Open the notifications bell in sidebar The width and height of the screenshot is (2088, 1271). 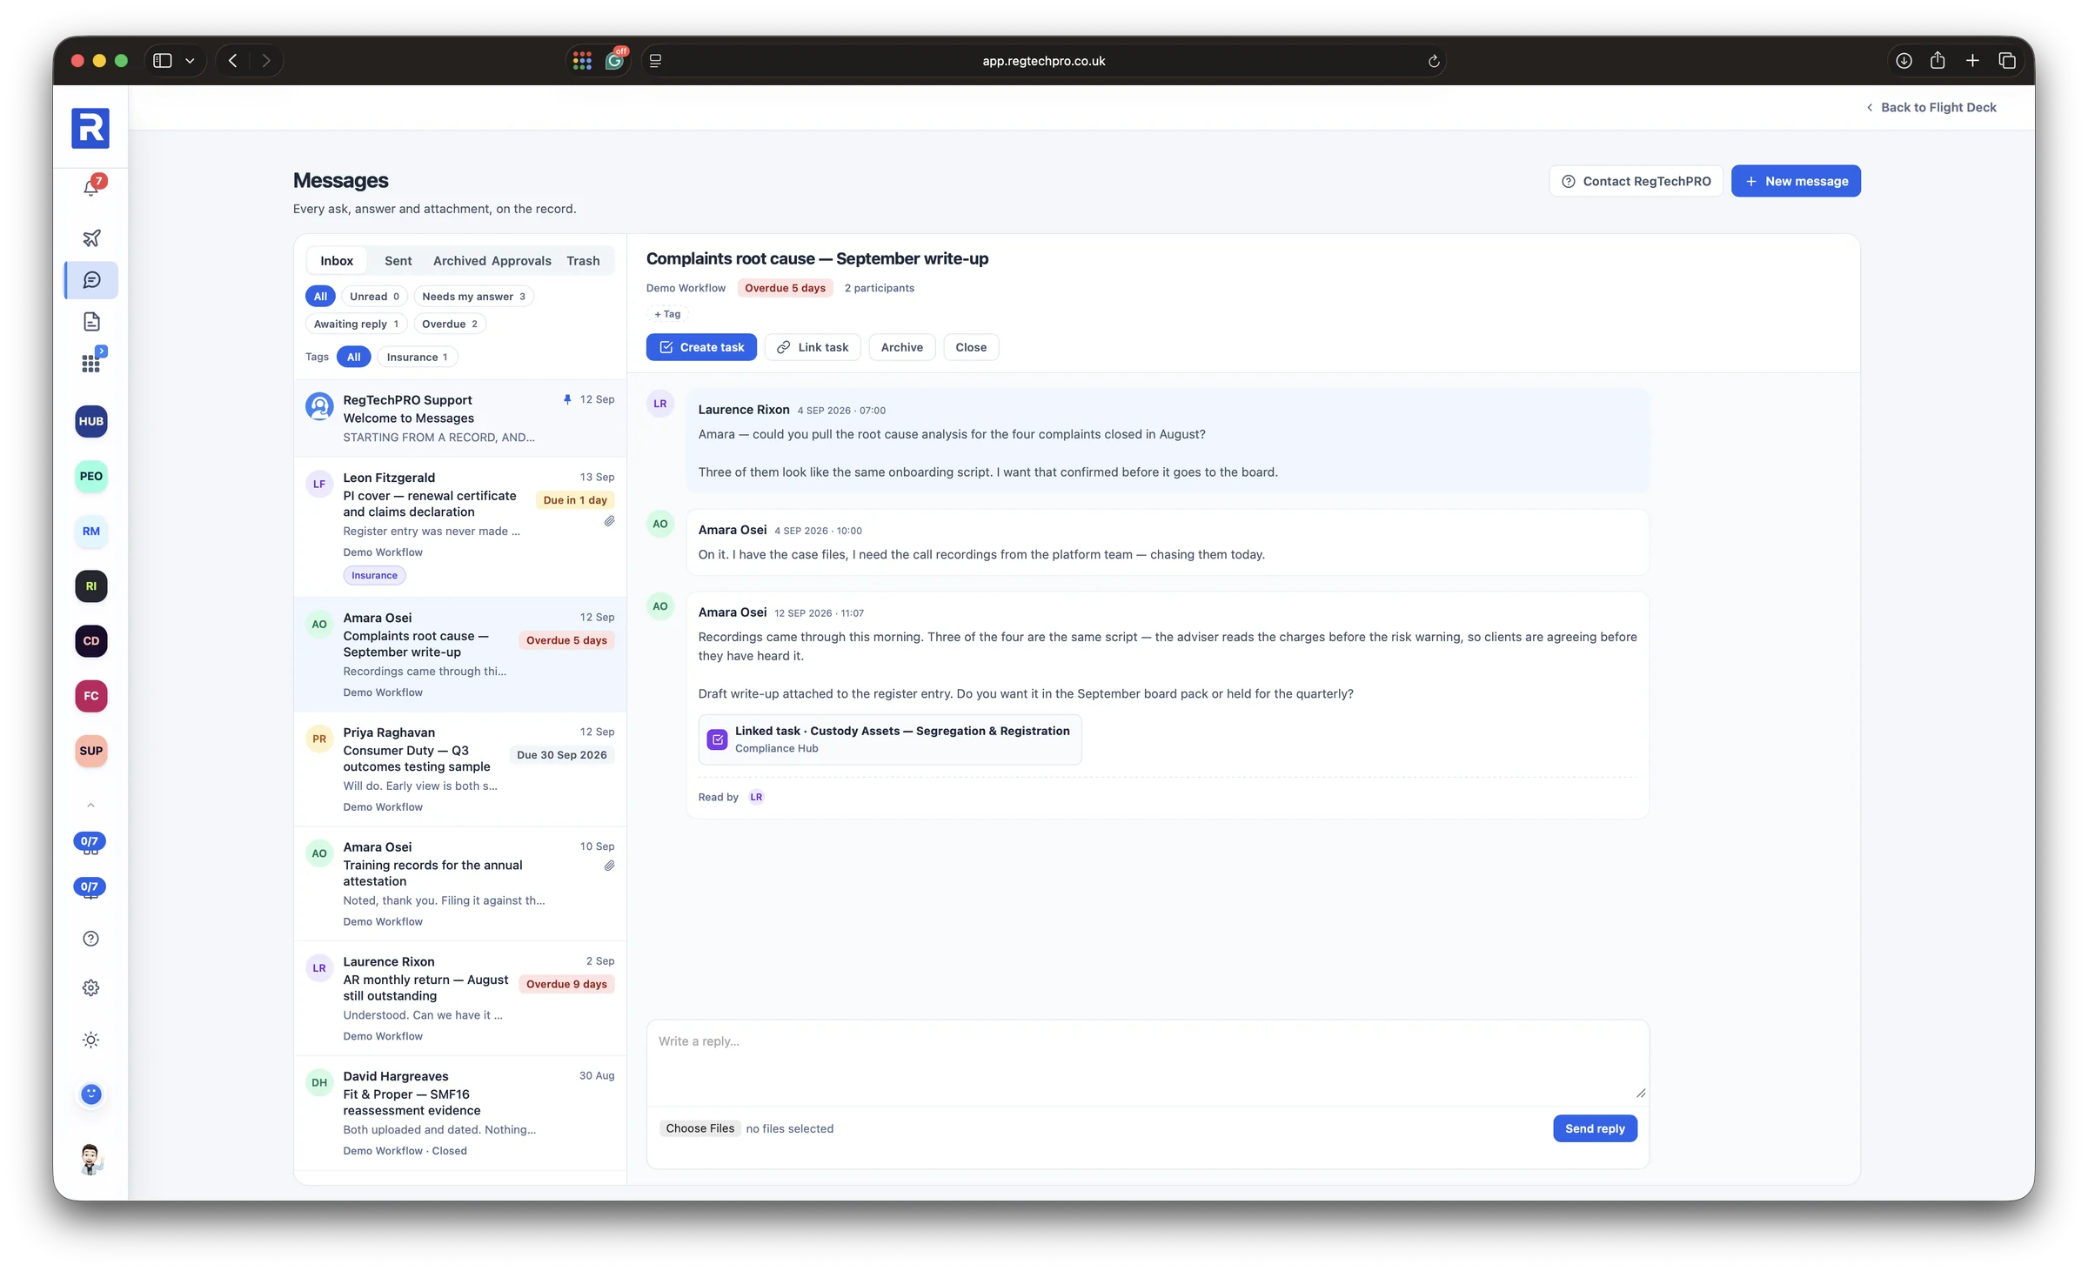pos(91,186)
